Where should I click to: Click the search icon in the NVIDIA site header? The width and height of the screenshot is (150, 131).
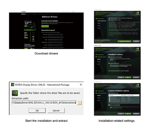click(72, 12)
